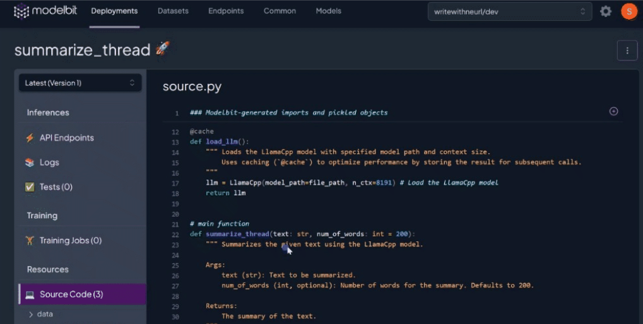Click the '# main function' comment
This screenshot has height=324, width=643.
[220, 224]
